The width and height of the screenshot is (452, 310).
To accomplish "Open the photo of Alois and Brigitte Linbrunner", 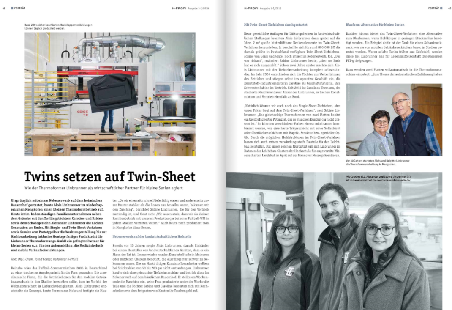I will (x=394, y=120).
